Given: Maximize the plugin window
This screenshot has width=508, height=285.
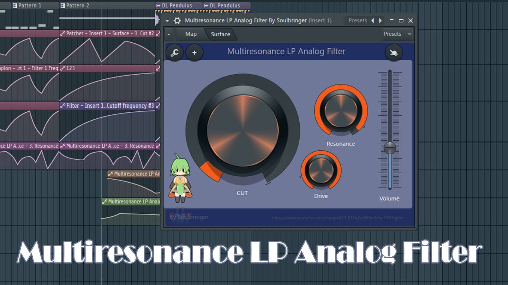Looking at the screenshot, I should click(x=401, y=21).
